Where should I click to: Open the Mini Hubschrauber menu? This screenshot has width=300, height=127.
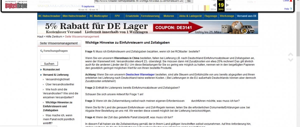(x=74, y=16)
